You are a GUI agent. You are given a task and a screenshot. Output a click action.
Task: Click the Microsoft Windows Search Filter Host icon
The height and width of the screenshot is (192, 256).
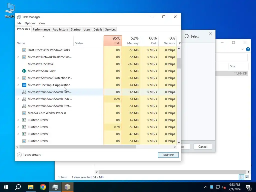(x=24, y=92)
